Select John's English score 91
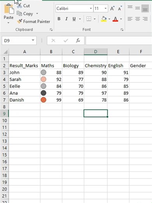The image size is (152, 203). [118, 73]
